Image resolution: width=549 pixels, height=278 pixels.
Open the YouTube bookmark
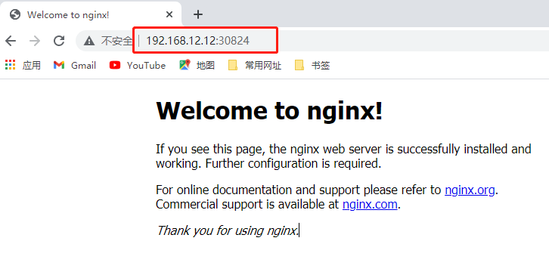(x=138, y=65)
